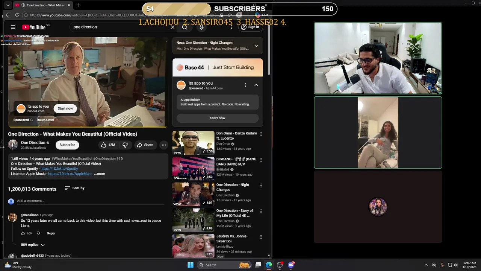Open the Follow on Spotify link

point(59,169)
